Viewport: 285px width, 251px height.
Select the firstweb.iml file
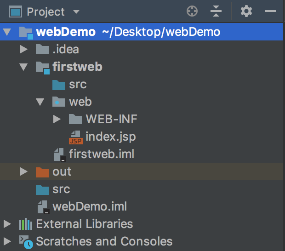pos(101,154)
